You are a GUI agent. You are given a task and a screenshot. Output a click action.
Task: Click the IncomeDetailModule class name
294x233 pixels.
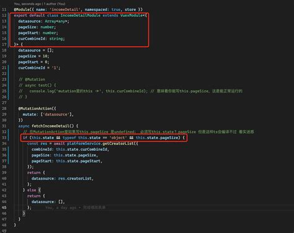(x=80, y=16)
